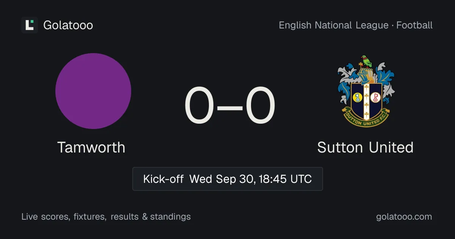Click the home team score zero
Image resolution: width=455 pixels, height=239 pixels.
pos(199,106)
